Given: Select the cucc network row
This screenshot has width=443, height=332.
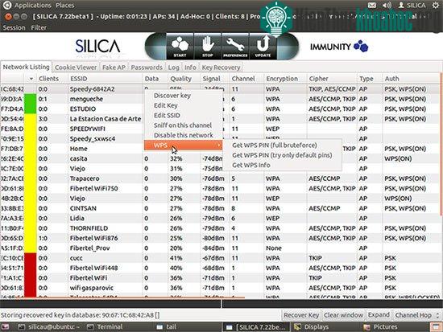Looking at the screenshot, I should (x=220, y=258).
